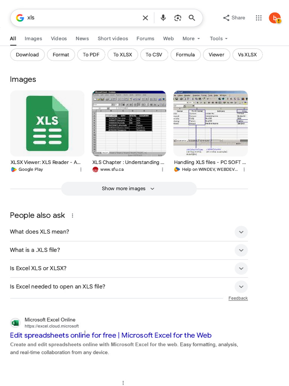This screenshot has height=386, width=289.
Task: Click the Feedback link
Action: click(x=238, y=298)
